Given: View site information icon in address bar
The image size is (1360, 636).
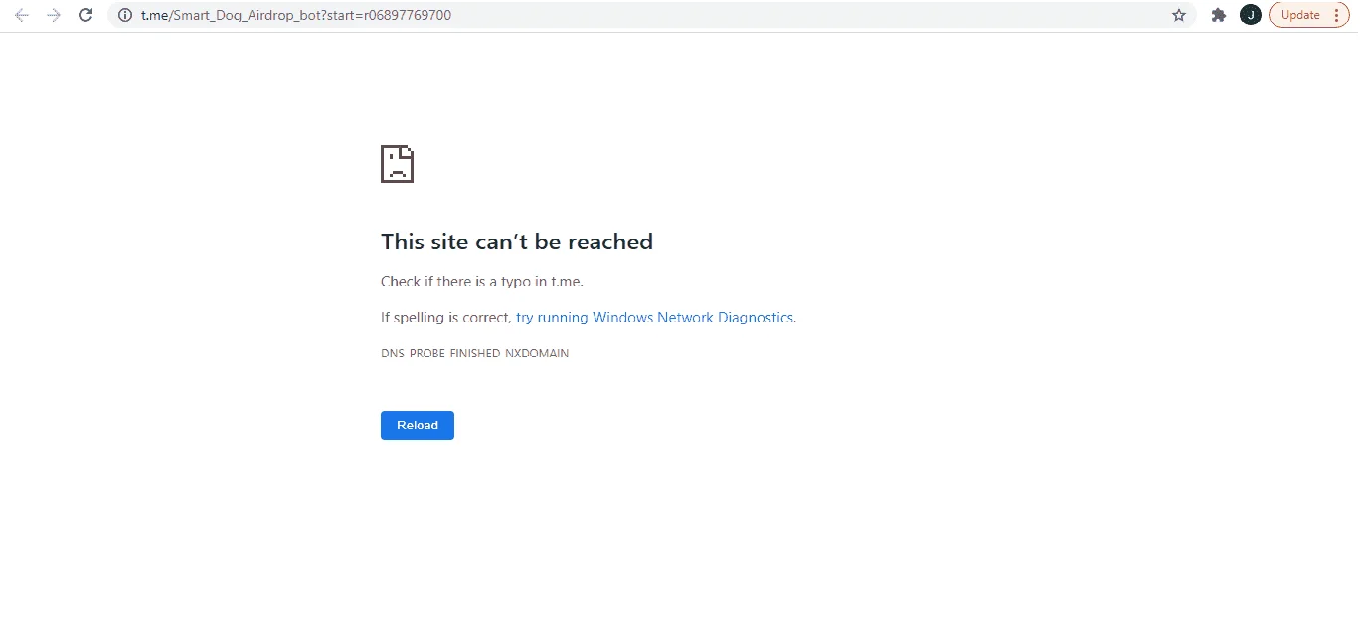Looking at the screenshot, I should tap(125, 15).
